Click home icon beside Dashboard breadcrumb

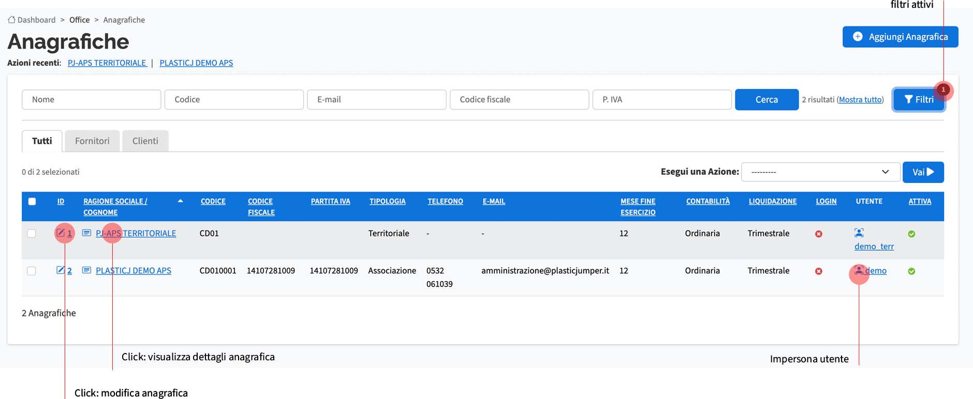tap(11, 20)
